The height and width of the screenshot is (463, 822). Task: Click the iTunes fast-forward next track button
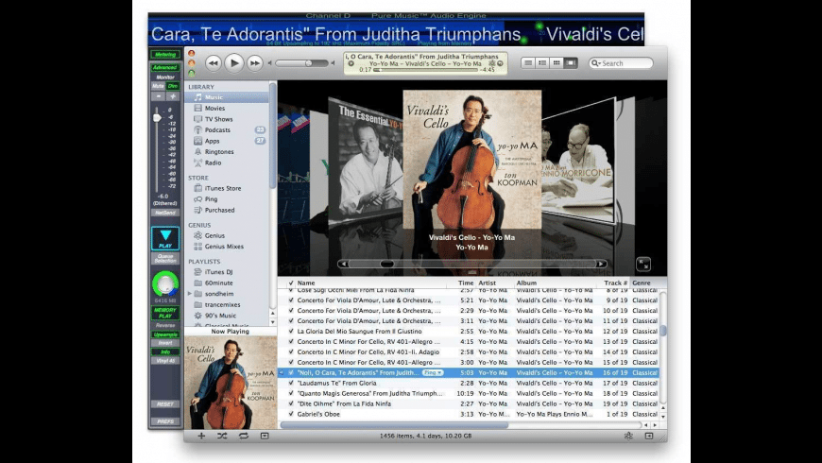255,63
